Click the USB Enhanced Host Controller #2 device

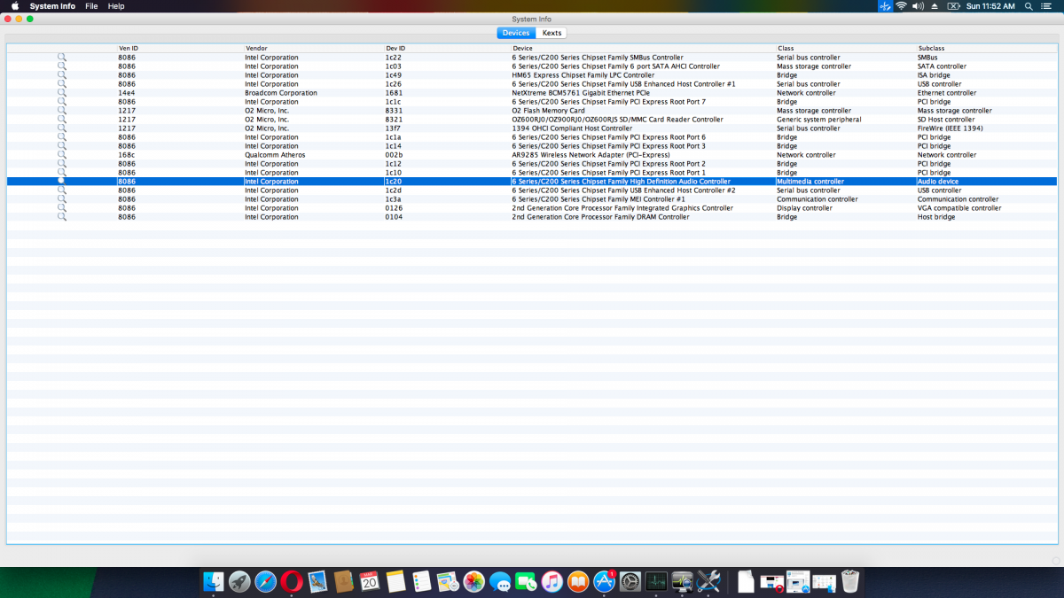click(x=623, y=190)
